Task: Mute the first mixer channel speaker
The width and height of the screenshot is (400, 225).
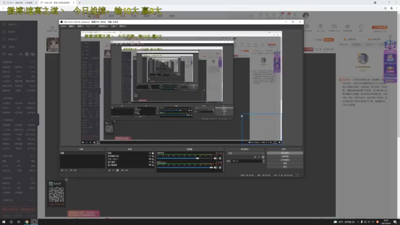Action: [215, 158]
